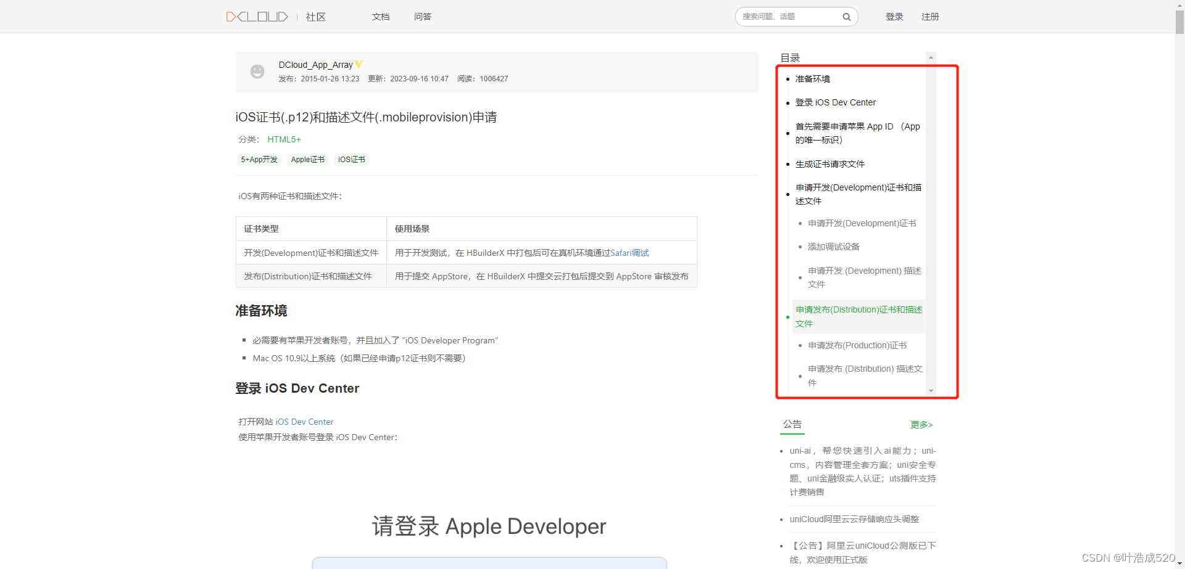
Task: Click the contents panel scroll-up arrow
Action: tap(931, 57)
